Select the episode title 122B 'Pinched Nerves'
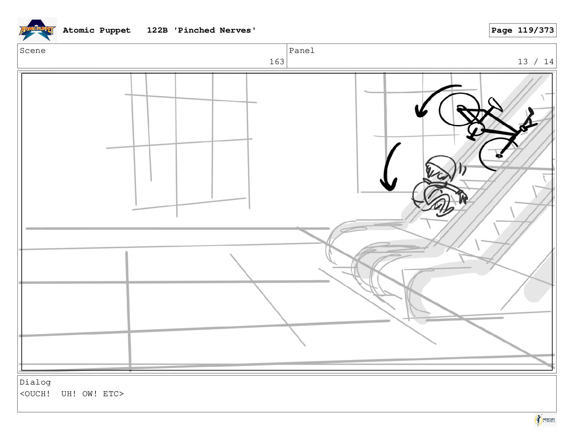The image size is (574, 444). coord(201,30)
